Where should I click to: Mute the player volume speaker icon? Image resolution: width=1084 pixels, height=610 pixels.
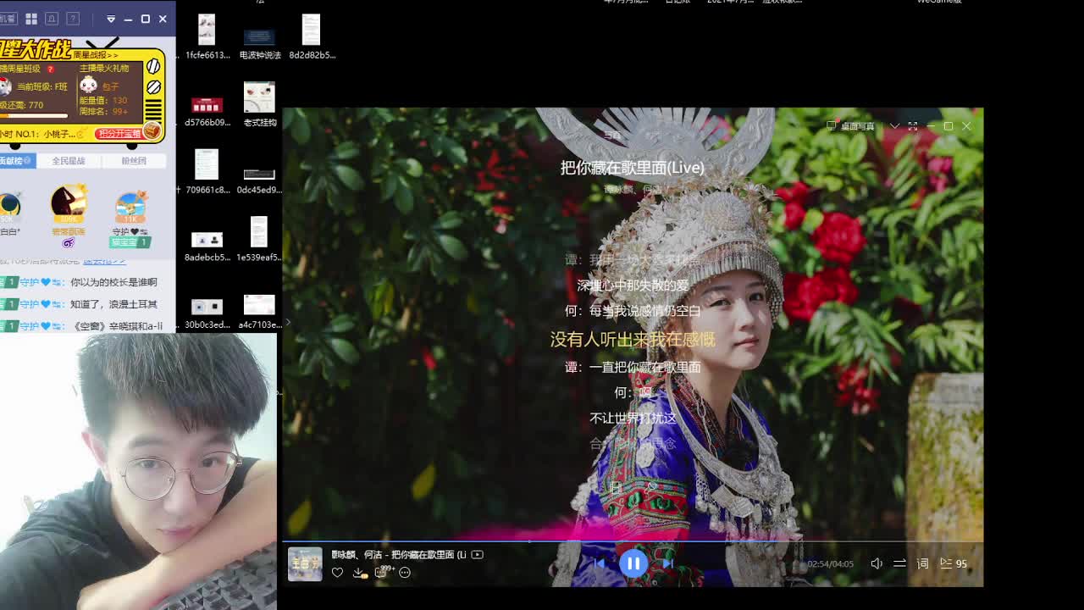(x=877, y=563)
